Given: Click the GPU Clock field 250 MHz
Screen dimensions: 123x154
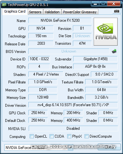Looking at the screenshot, I should (38, 113).
